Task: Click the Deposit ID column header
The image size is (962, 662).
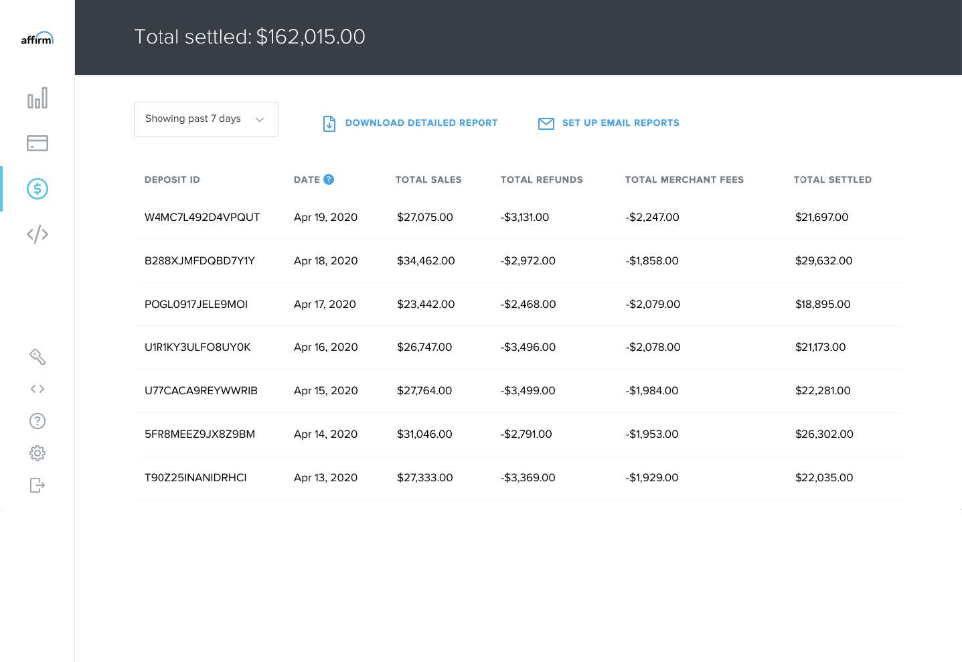Action: click(x=172, y=179)
